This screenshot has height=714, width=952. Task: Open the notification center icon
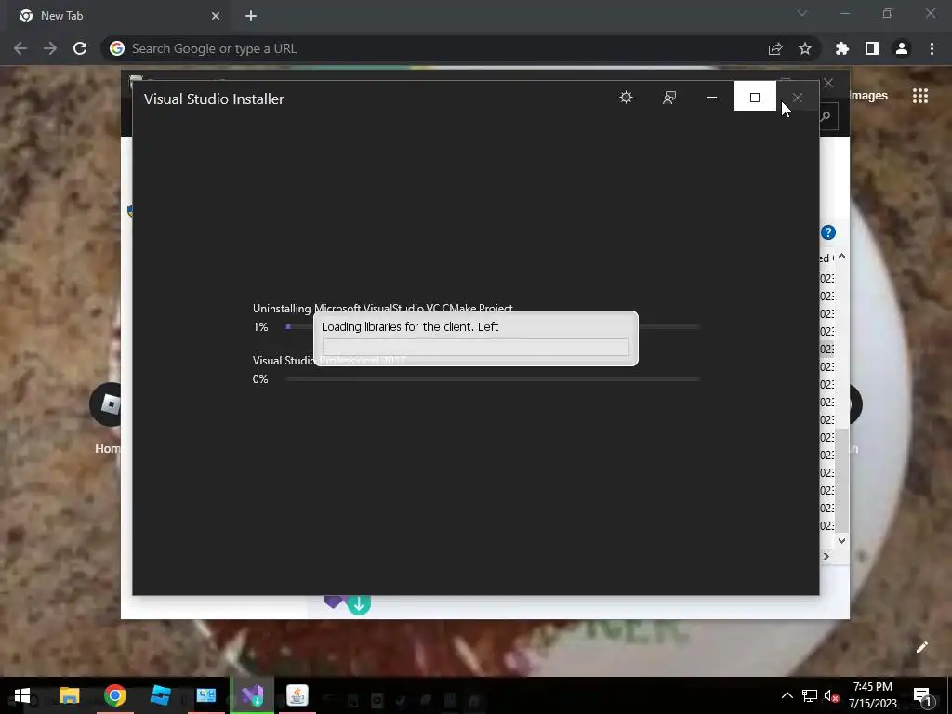pos(922,697)
